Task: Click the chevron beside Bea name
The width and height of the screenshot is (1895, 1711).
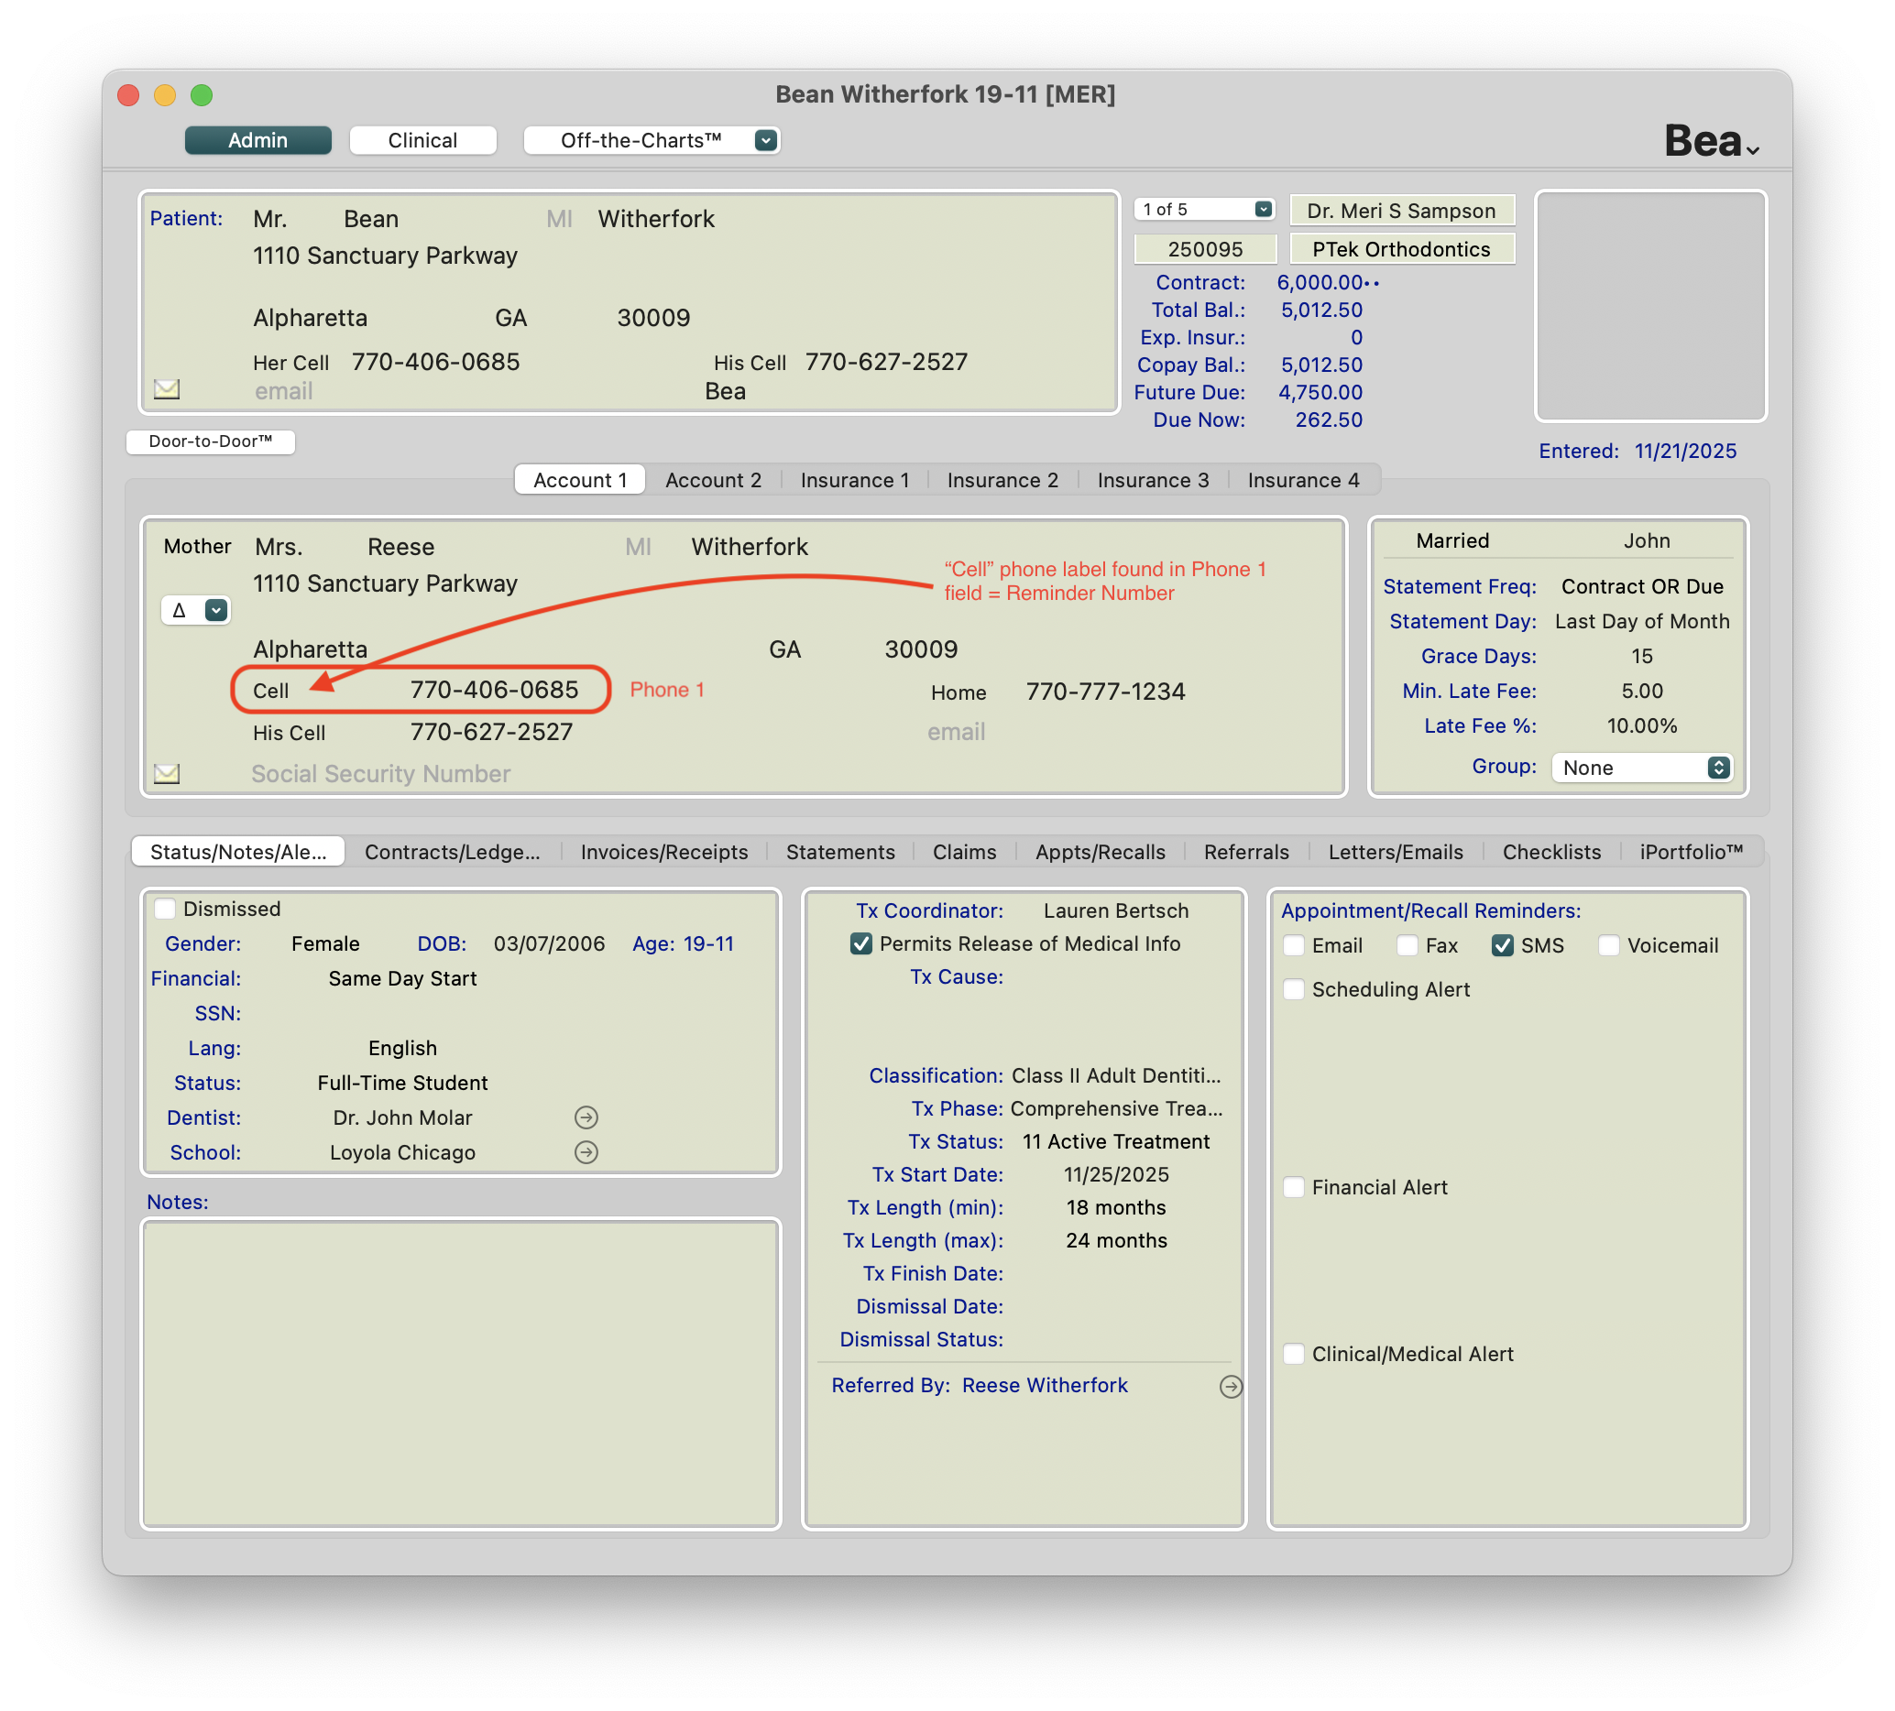Action: 1752,149
